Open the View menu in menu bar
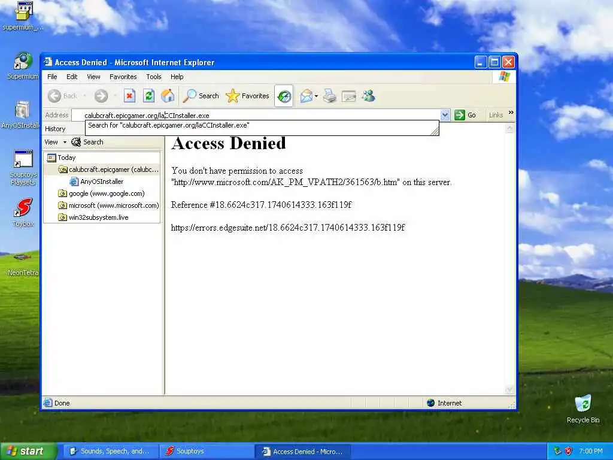The width and height of the screenshot is (613, 460). (93, 77)
